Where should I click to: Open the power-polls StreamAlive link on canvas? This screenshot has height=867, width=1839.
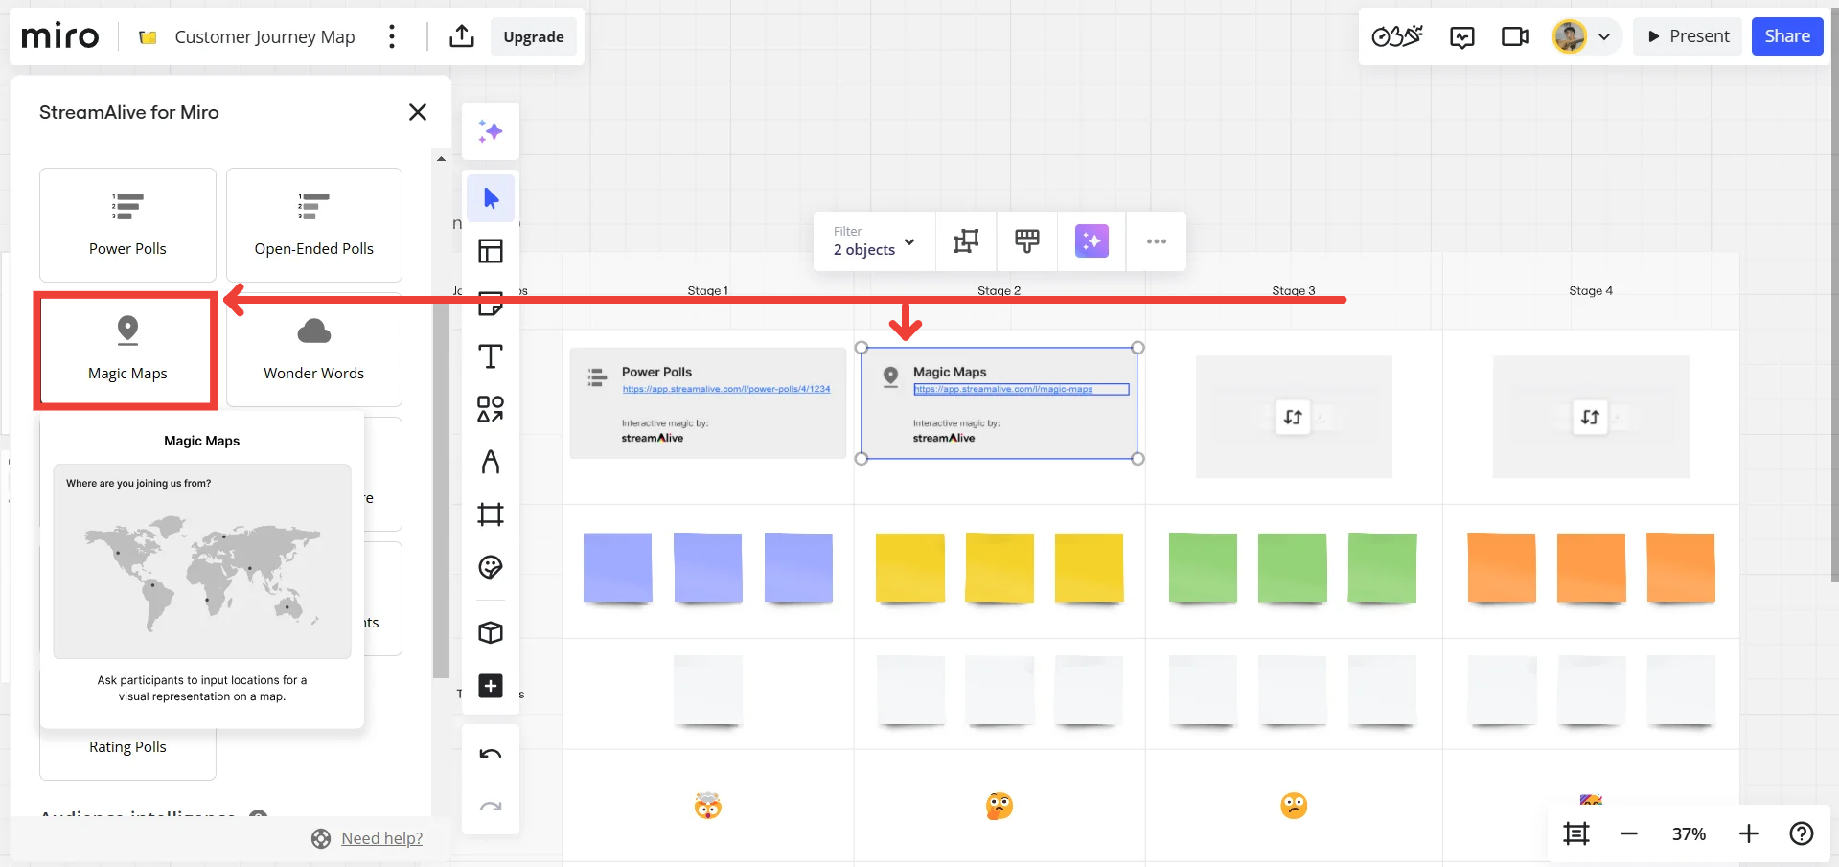pyautogui.click(x=725, y=389)
